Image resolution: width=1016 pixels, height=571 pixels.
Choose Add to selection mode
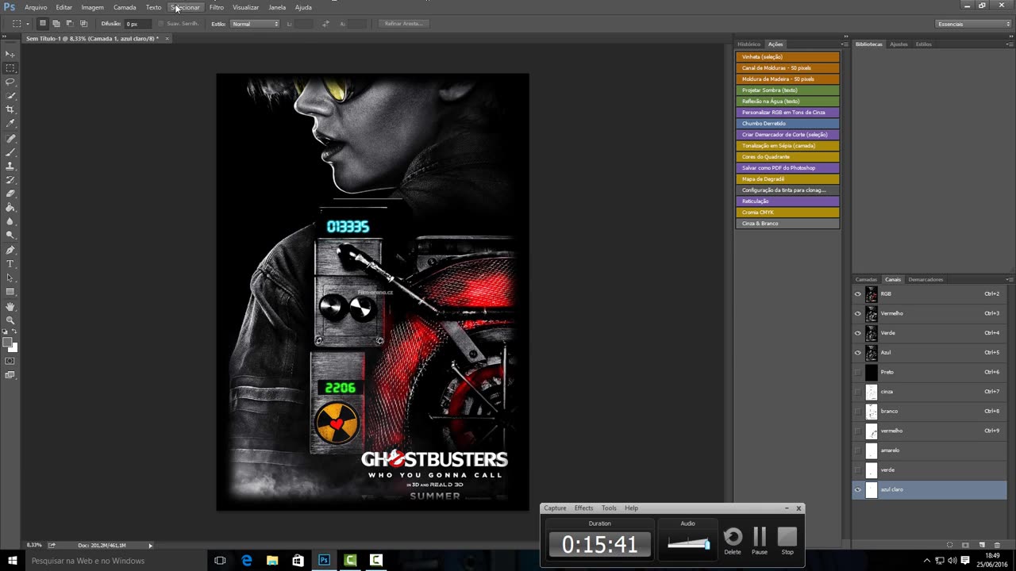tap(56, 24)
